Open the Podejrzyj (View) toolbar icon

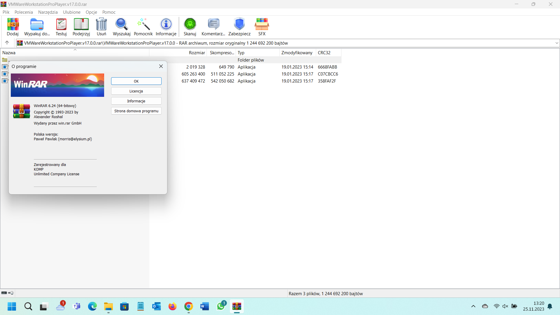click(81, 27)
